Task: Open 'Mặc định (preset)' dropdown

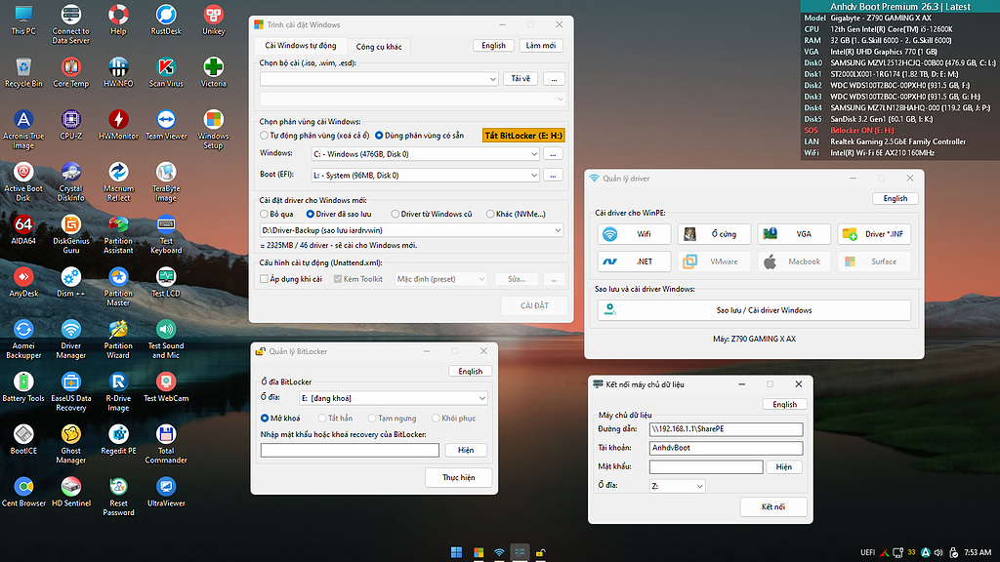Action: [440, 279]
